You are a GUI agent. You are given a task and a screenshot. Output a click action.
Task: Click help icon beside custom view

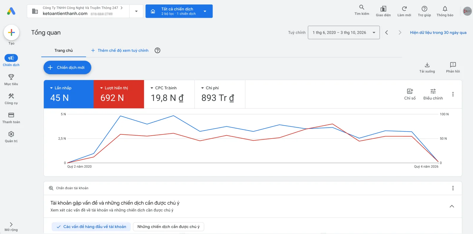click(x=158, y=51)
